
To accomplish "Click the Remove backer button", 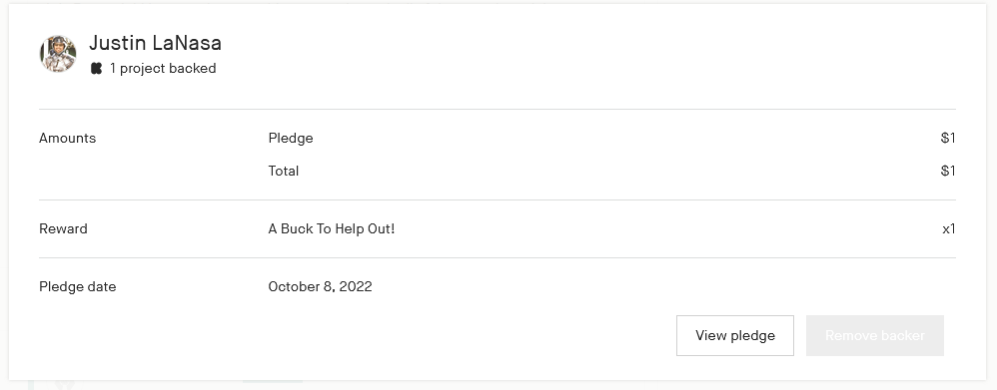I will point(875,335).
